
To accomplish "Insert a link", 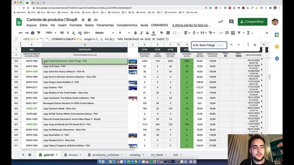I will click(221, 33).
